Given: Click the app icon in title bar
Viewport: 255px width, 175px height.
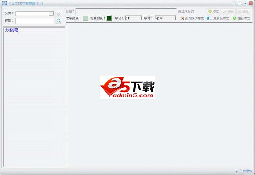Looking at the screenshot, I should click(x=4, y=3).
